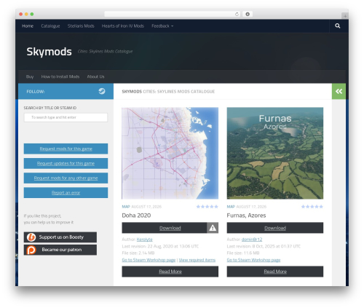Expand the Feedback dropdown menu
364x308 pixels.
click(162, 26)
